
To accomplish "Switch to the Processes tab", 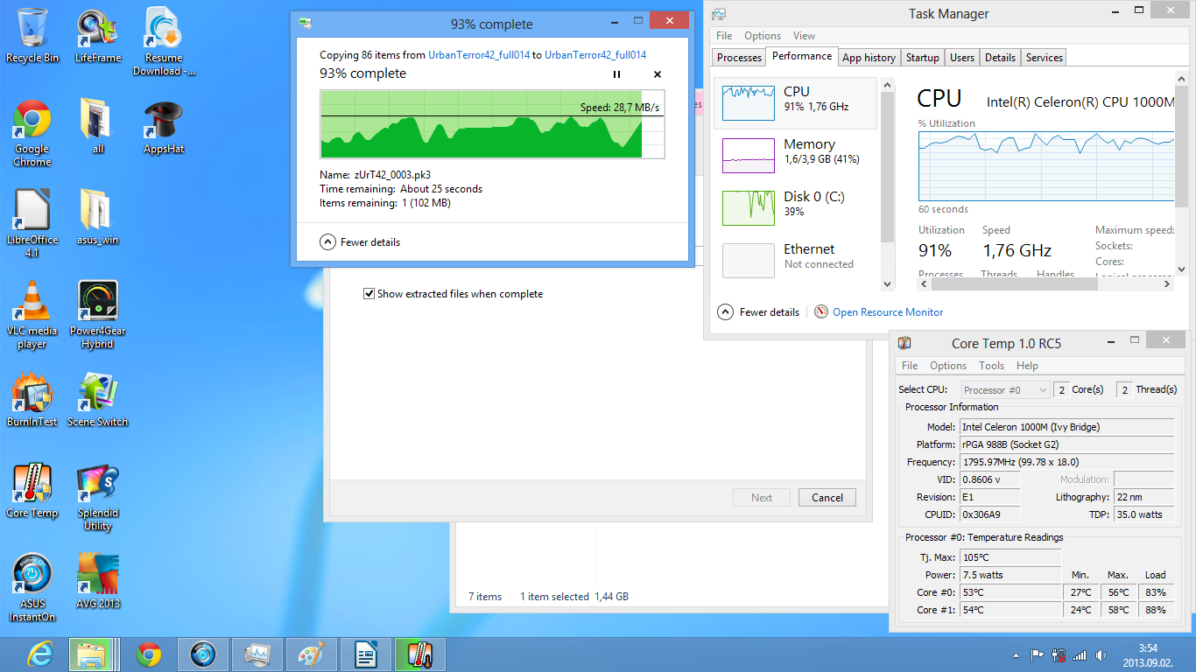I will coord(739,58).
